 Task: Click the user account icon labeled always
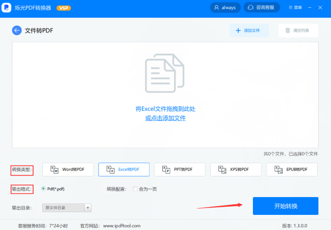click(x=217, y=8)
